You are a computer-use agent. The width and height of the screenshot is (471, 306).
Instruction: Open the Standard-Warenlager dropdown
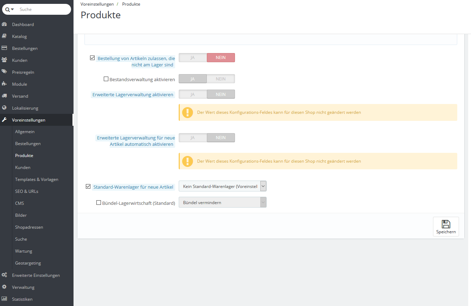pyautogui.click(x=223, y=186)
